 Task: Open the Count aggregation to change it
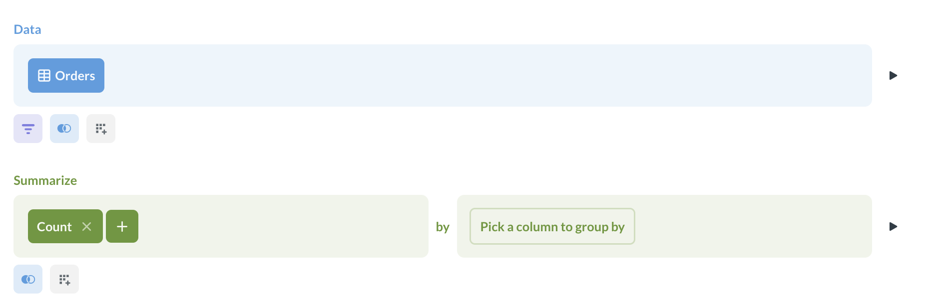click(53, 226)
